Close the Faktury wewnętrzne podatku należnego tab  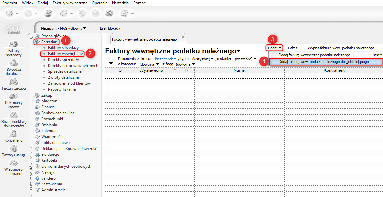pos(183,37)
